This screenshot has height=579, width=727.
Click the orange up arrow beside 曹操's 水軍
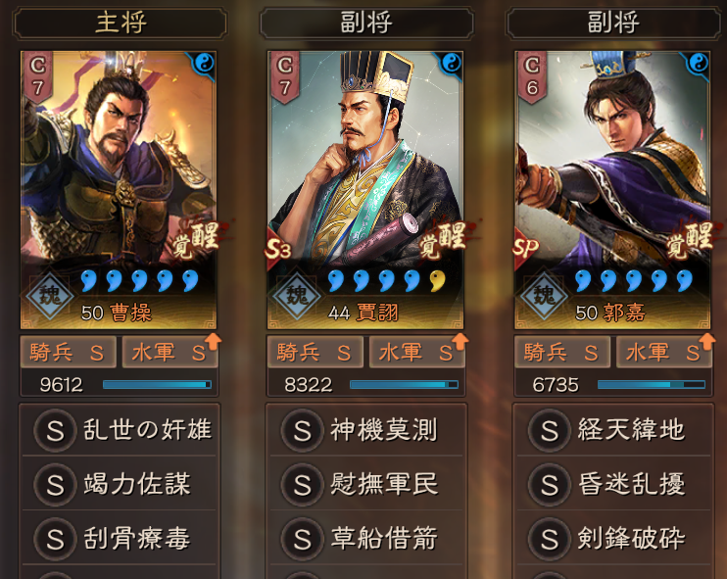click(213, 341)
